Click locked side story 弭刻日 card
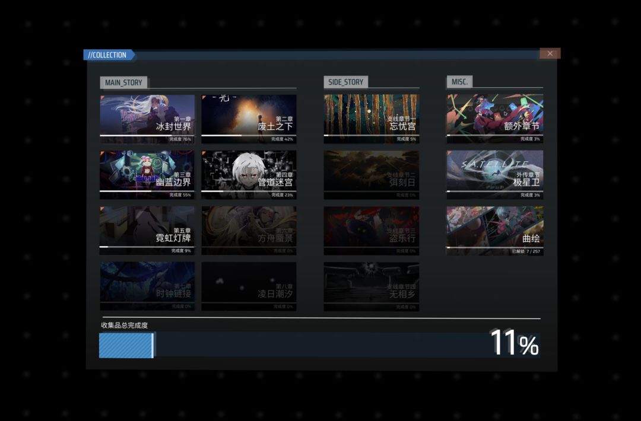 (371, 174)
